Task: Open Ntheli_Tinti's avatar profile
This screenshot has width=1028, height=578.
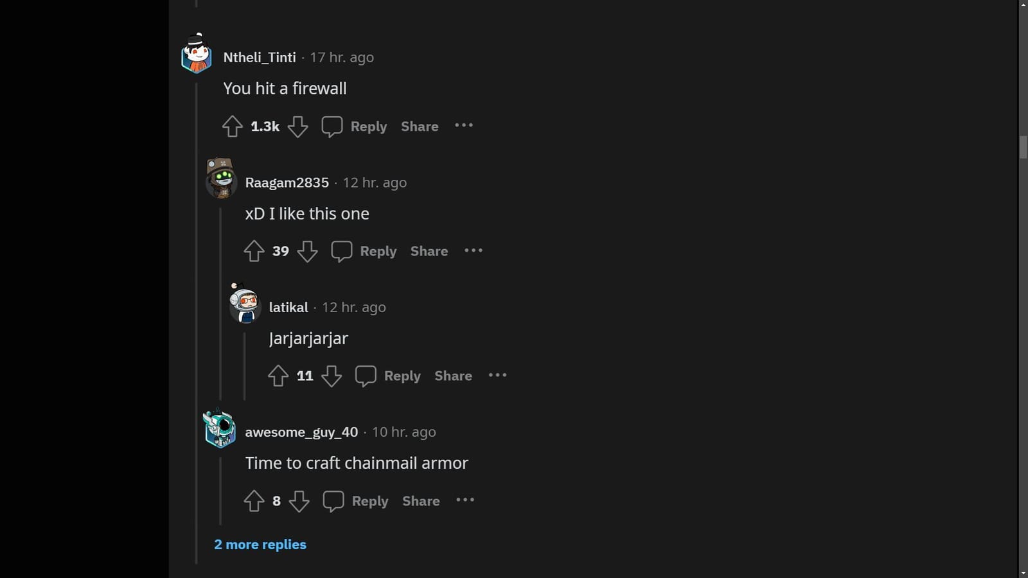Action: (x=197, y=54)
